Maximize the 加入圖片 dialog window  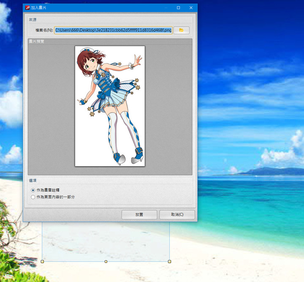click(178, 8)
